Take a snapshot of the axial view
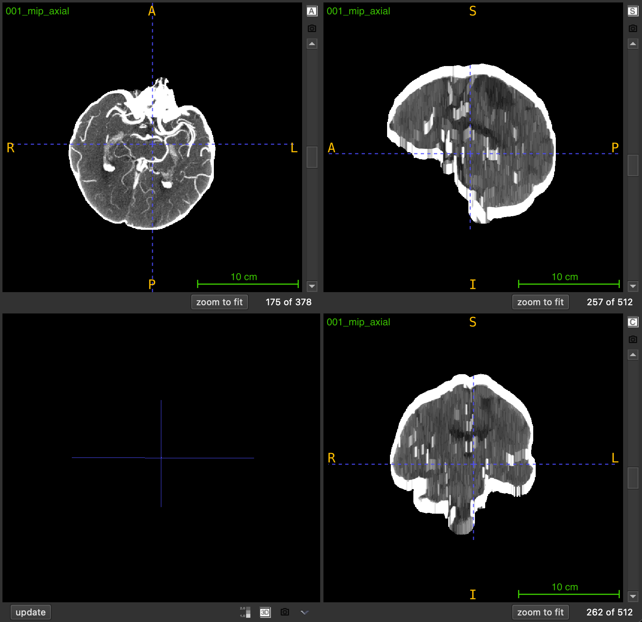642x622 pixels. coord(312,28)
